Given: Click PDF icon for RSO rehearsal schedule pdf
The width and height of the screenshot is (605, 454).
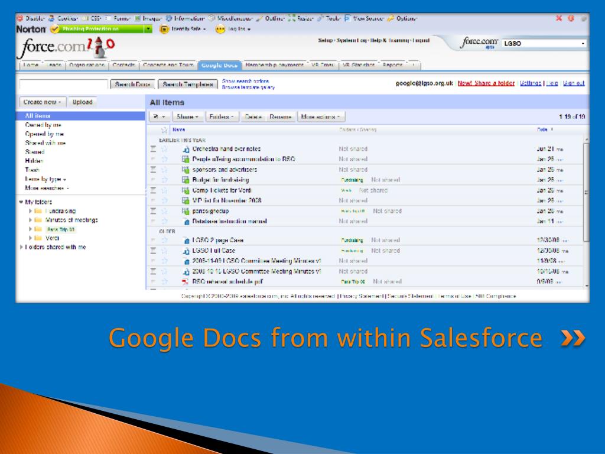Looking at the screenshot, I should (x=186, y=282).
